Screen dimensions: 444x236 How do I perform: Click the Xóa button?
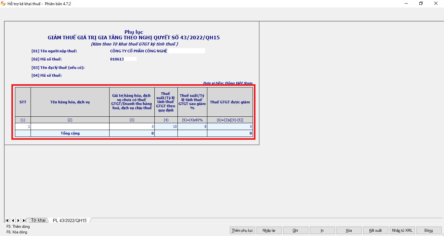click(x=349, y=230)
